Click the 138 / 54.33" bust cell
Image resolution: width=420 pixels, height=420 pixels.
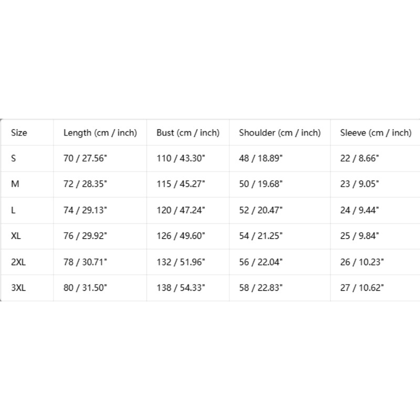pos(181,288)
